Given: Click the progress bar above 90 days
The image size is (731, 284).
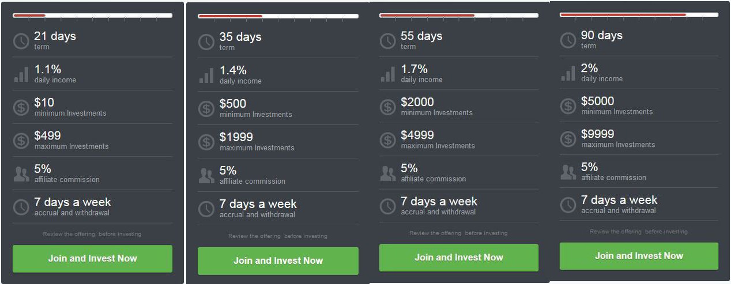Looking at the screenshot, I should point(639,14).
